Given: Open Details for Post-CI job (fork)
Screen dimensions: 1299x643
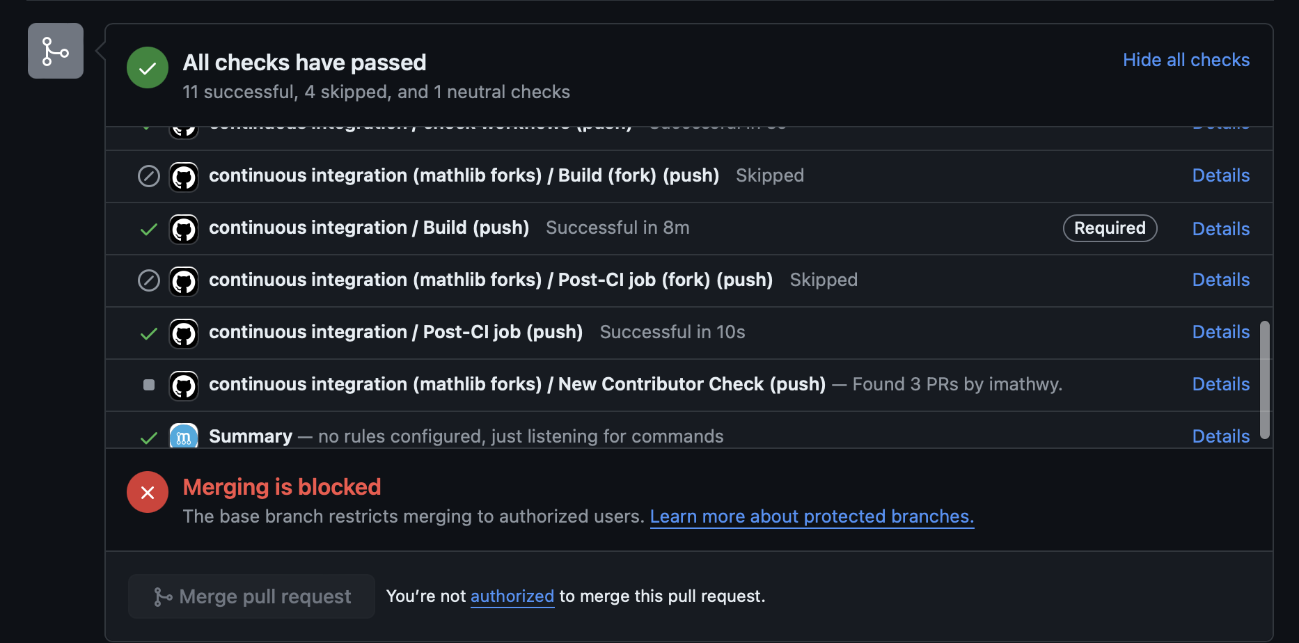Looking at the screenshot, I should [x=1221, y=280].
